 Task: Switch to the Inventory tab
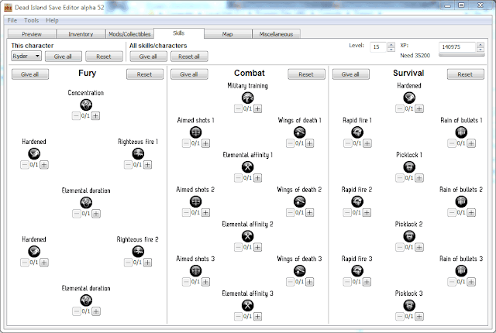[81, 34]
